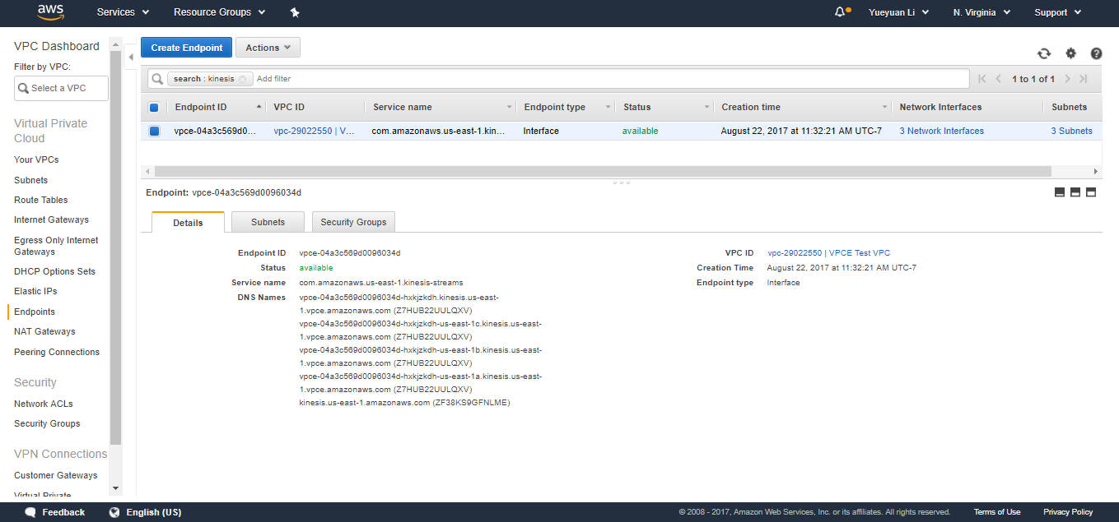
Task: Refresh the endpoints list
Action: click(x=1044, y=53)
